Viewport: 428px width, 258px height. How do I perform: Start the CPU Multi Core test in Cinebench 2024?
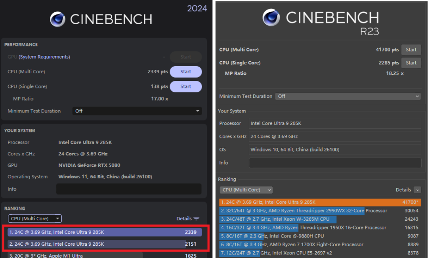pos(185,72)
